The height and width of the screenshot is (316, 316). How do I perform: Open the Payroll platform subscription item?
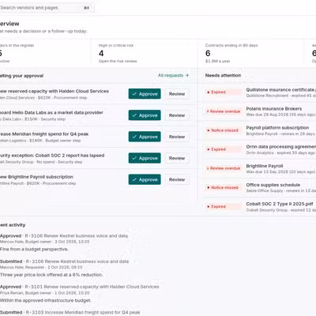point(259,130)
